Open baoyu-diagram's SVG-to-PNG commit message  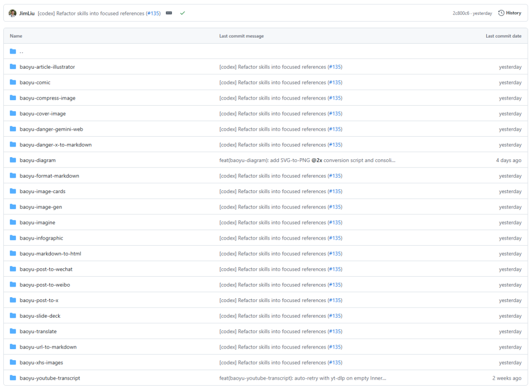click(307, 160)
